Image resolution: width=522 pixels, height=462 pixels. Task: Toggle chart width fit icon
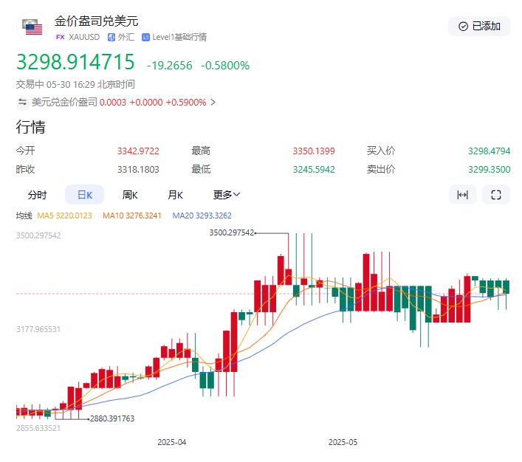pos(463,195)
